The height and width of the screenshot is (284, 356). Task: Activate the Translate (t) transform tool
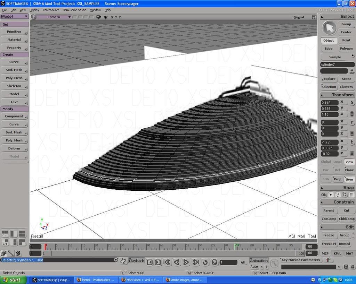click(352, 142)
